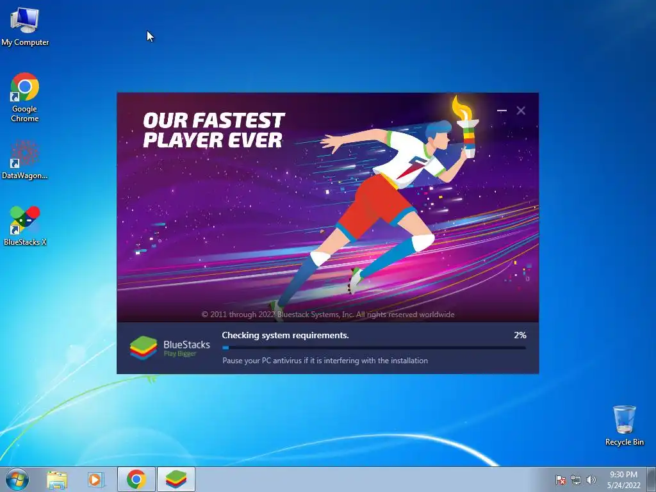This screenshot has width=656, height=492.
Task: Minimize the BlueStacks installer window
Action: click(502, 110)
